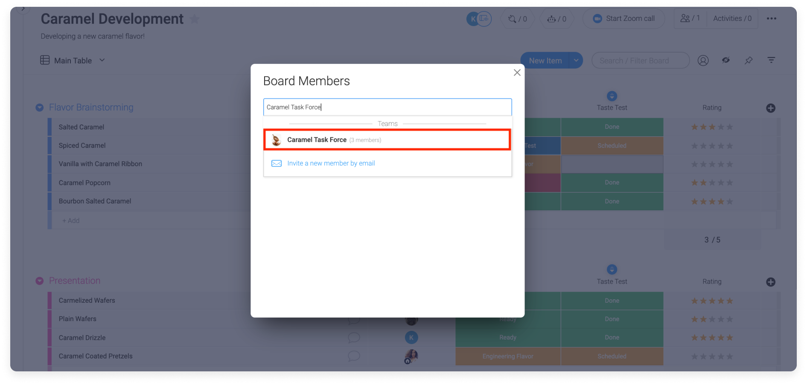Open the filter lines icon
The image size is (807, 385).
point(771,60)
